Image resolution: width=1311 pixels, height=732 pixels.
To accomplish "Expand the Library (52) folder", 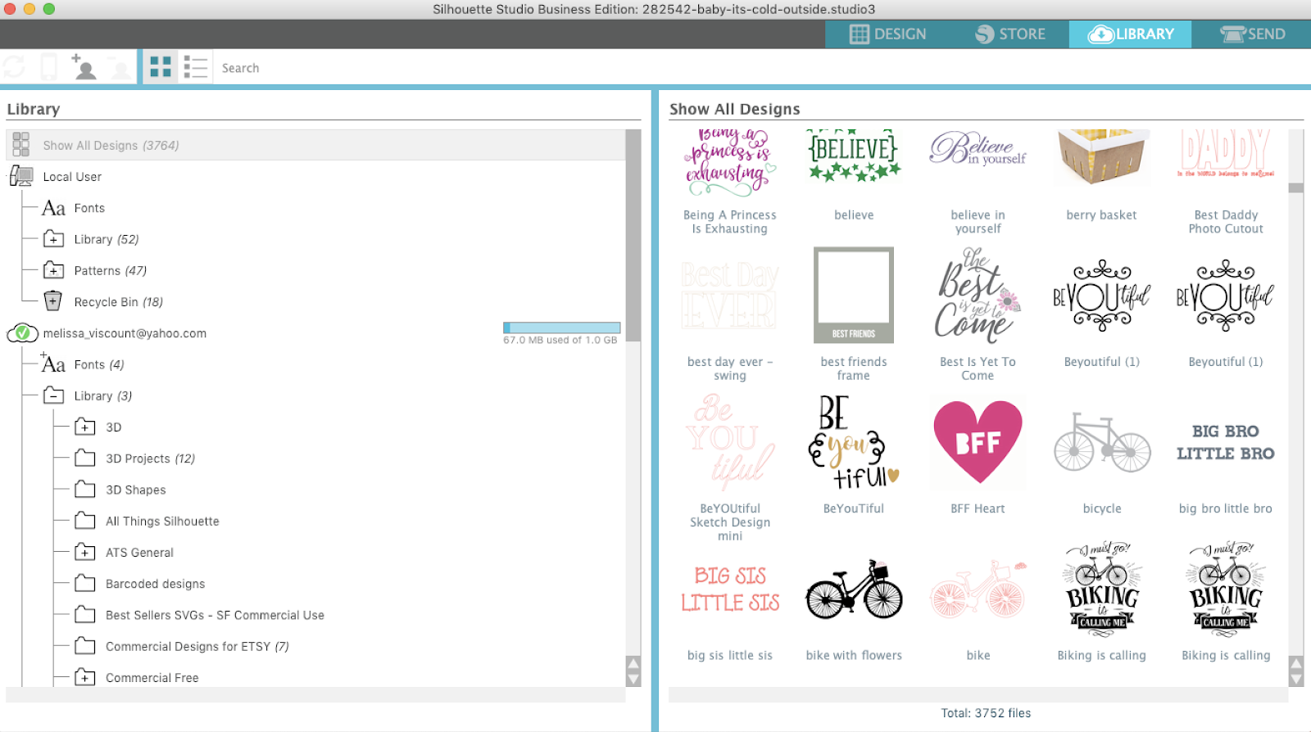I will coord(53,239).
